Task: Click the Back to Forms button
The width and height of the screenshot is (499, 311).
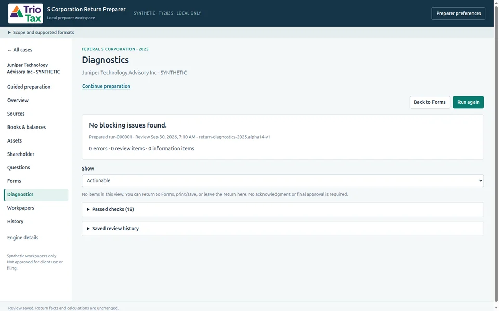Action: coord(430,102)
